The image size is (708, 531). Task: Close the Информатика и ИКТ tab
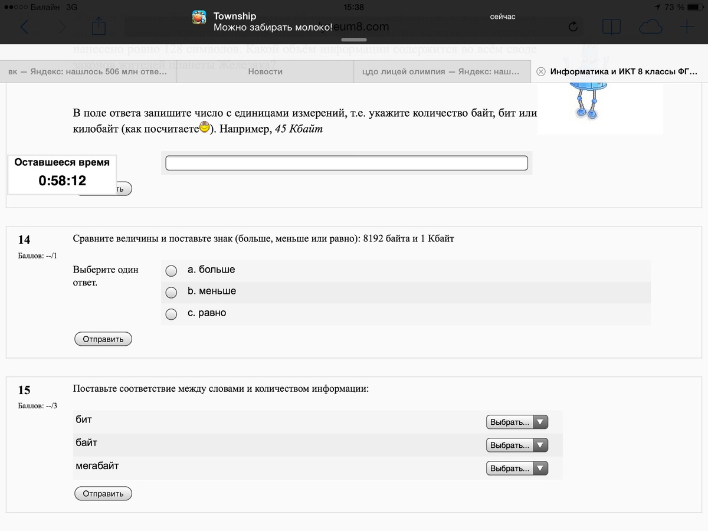(x=541, y=71)
